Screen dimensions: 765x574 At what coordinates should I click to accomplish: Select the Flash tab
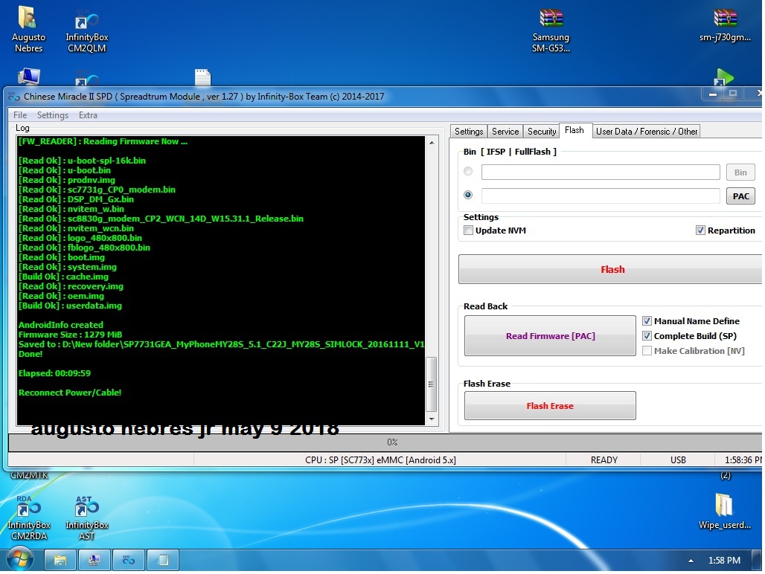(x=574, y=130)
